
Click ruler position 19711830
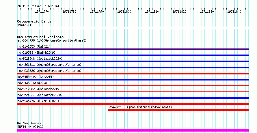pyautogui.click(x=207, y=12)
